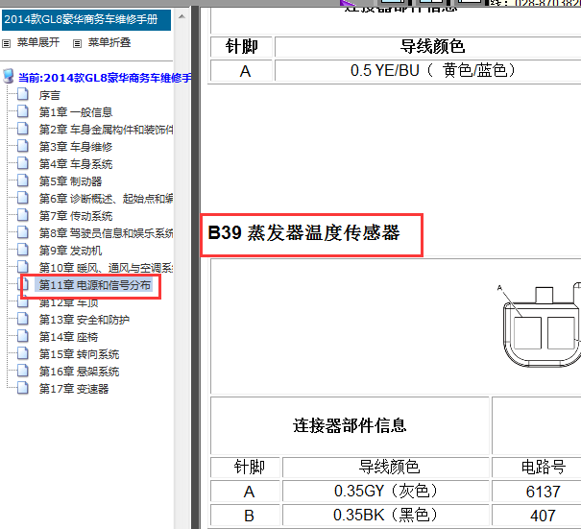Open 第17章 变速器
The image size is (581, 529).
[74, 389]
